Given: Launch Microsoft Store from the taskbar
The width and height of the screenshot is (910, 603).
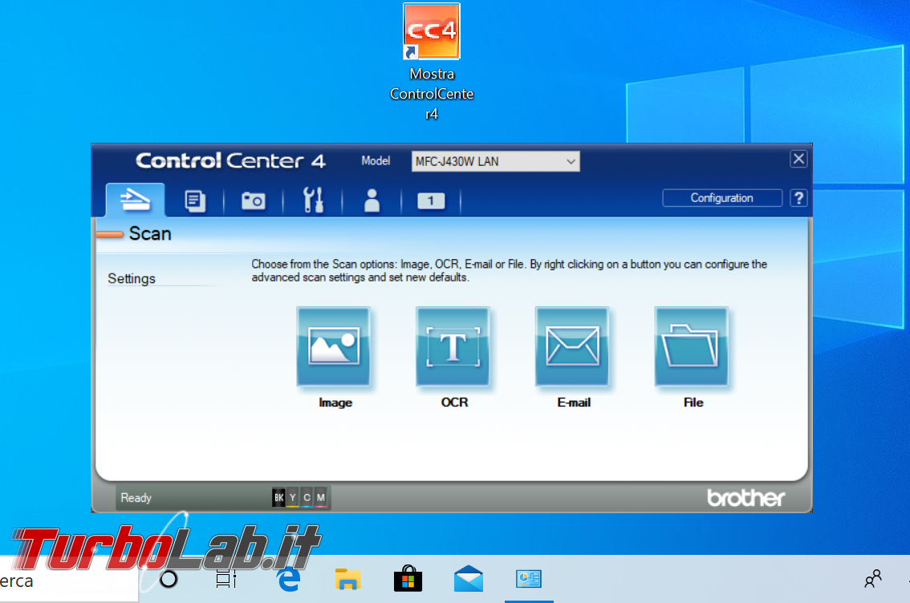Looking at the screenshot, I should [x=408, y=579].
